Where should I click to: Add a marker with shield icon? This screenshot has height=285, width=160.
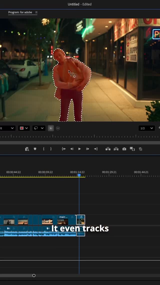pos(35,149)
